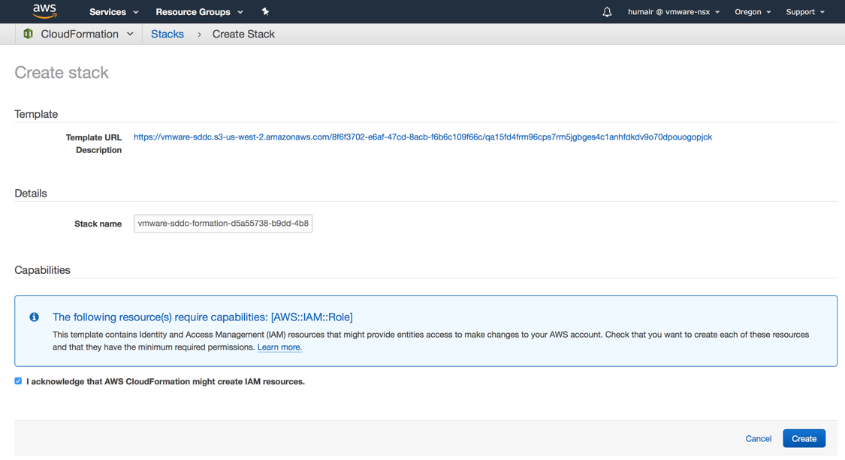
Task: Uncheck the IAM resources acknowledgement checkbox
Action: tap(18, 380)
